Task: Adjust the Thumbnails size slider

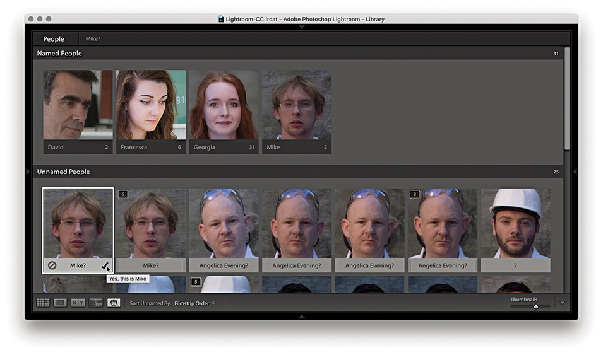Action: point(535,306)
